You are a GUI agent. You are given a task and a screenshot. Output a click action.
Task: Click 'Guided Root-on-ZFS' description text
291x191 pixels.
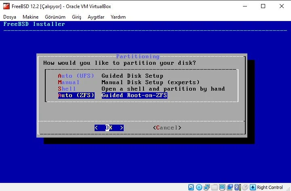point(134,95)
